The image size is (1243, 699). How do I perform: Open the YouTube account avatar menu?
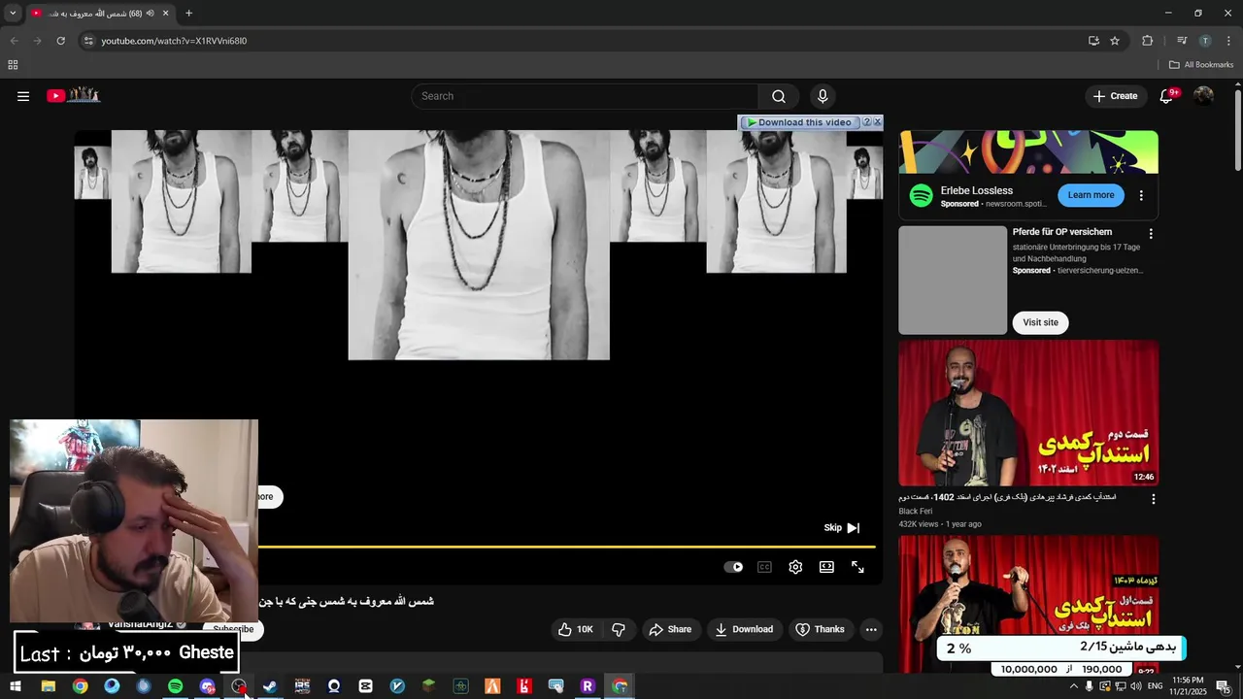point(1203,96)
